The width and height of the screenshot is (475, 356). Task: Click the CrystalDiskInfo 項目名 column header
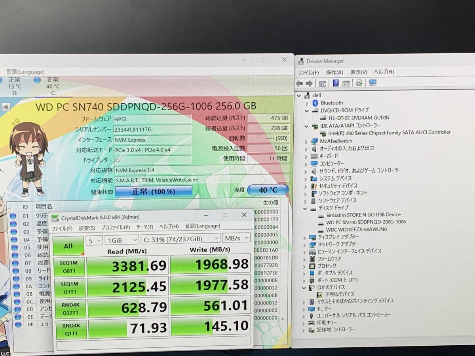tap(44, 206)
